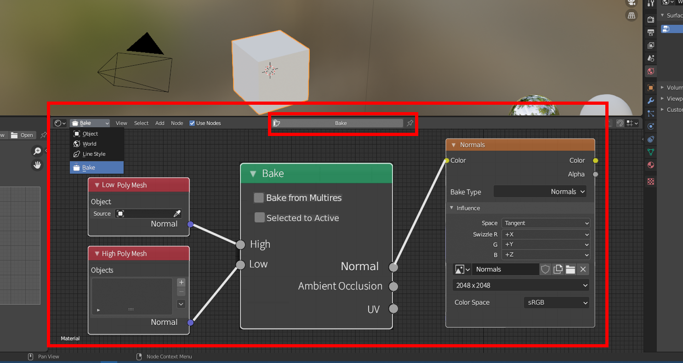Choose Line Style from the type list
This screenshot has width=683, height=363.
(97, 154)
